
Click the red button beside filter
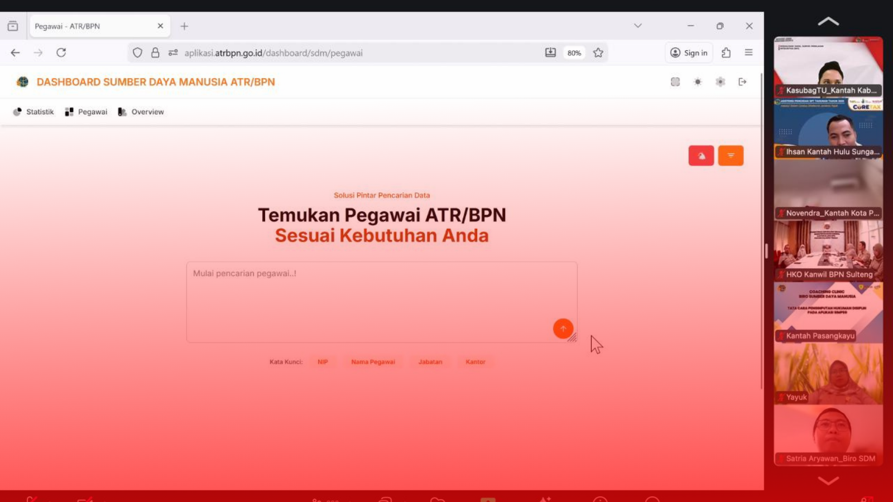pyautogui.click(x=701, y=156)
